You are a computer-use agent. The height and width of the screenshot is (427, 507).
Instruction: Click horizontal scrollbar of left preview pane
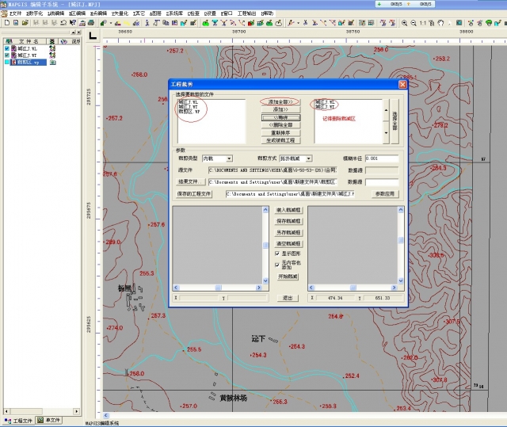[219, 286]
